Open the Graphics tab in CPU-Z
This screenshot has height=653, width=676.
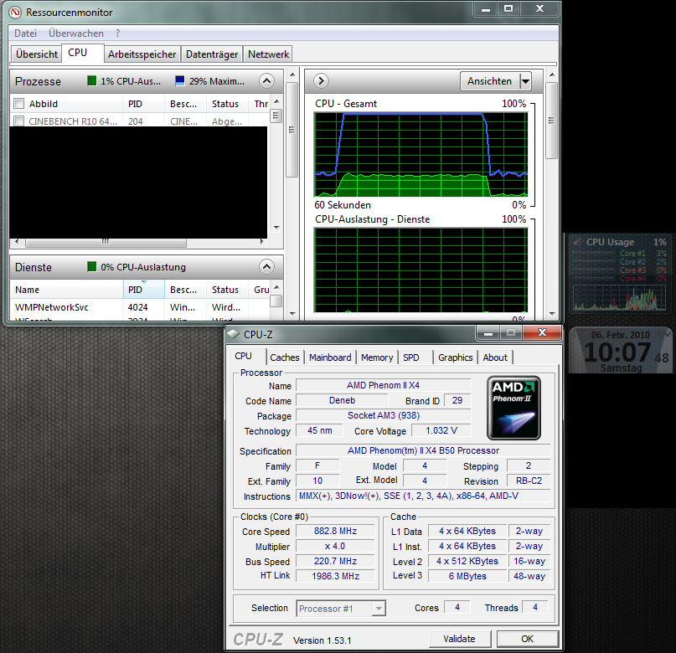455,357
